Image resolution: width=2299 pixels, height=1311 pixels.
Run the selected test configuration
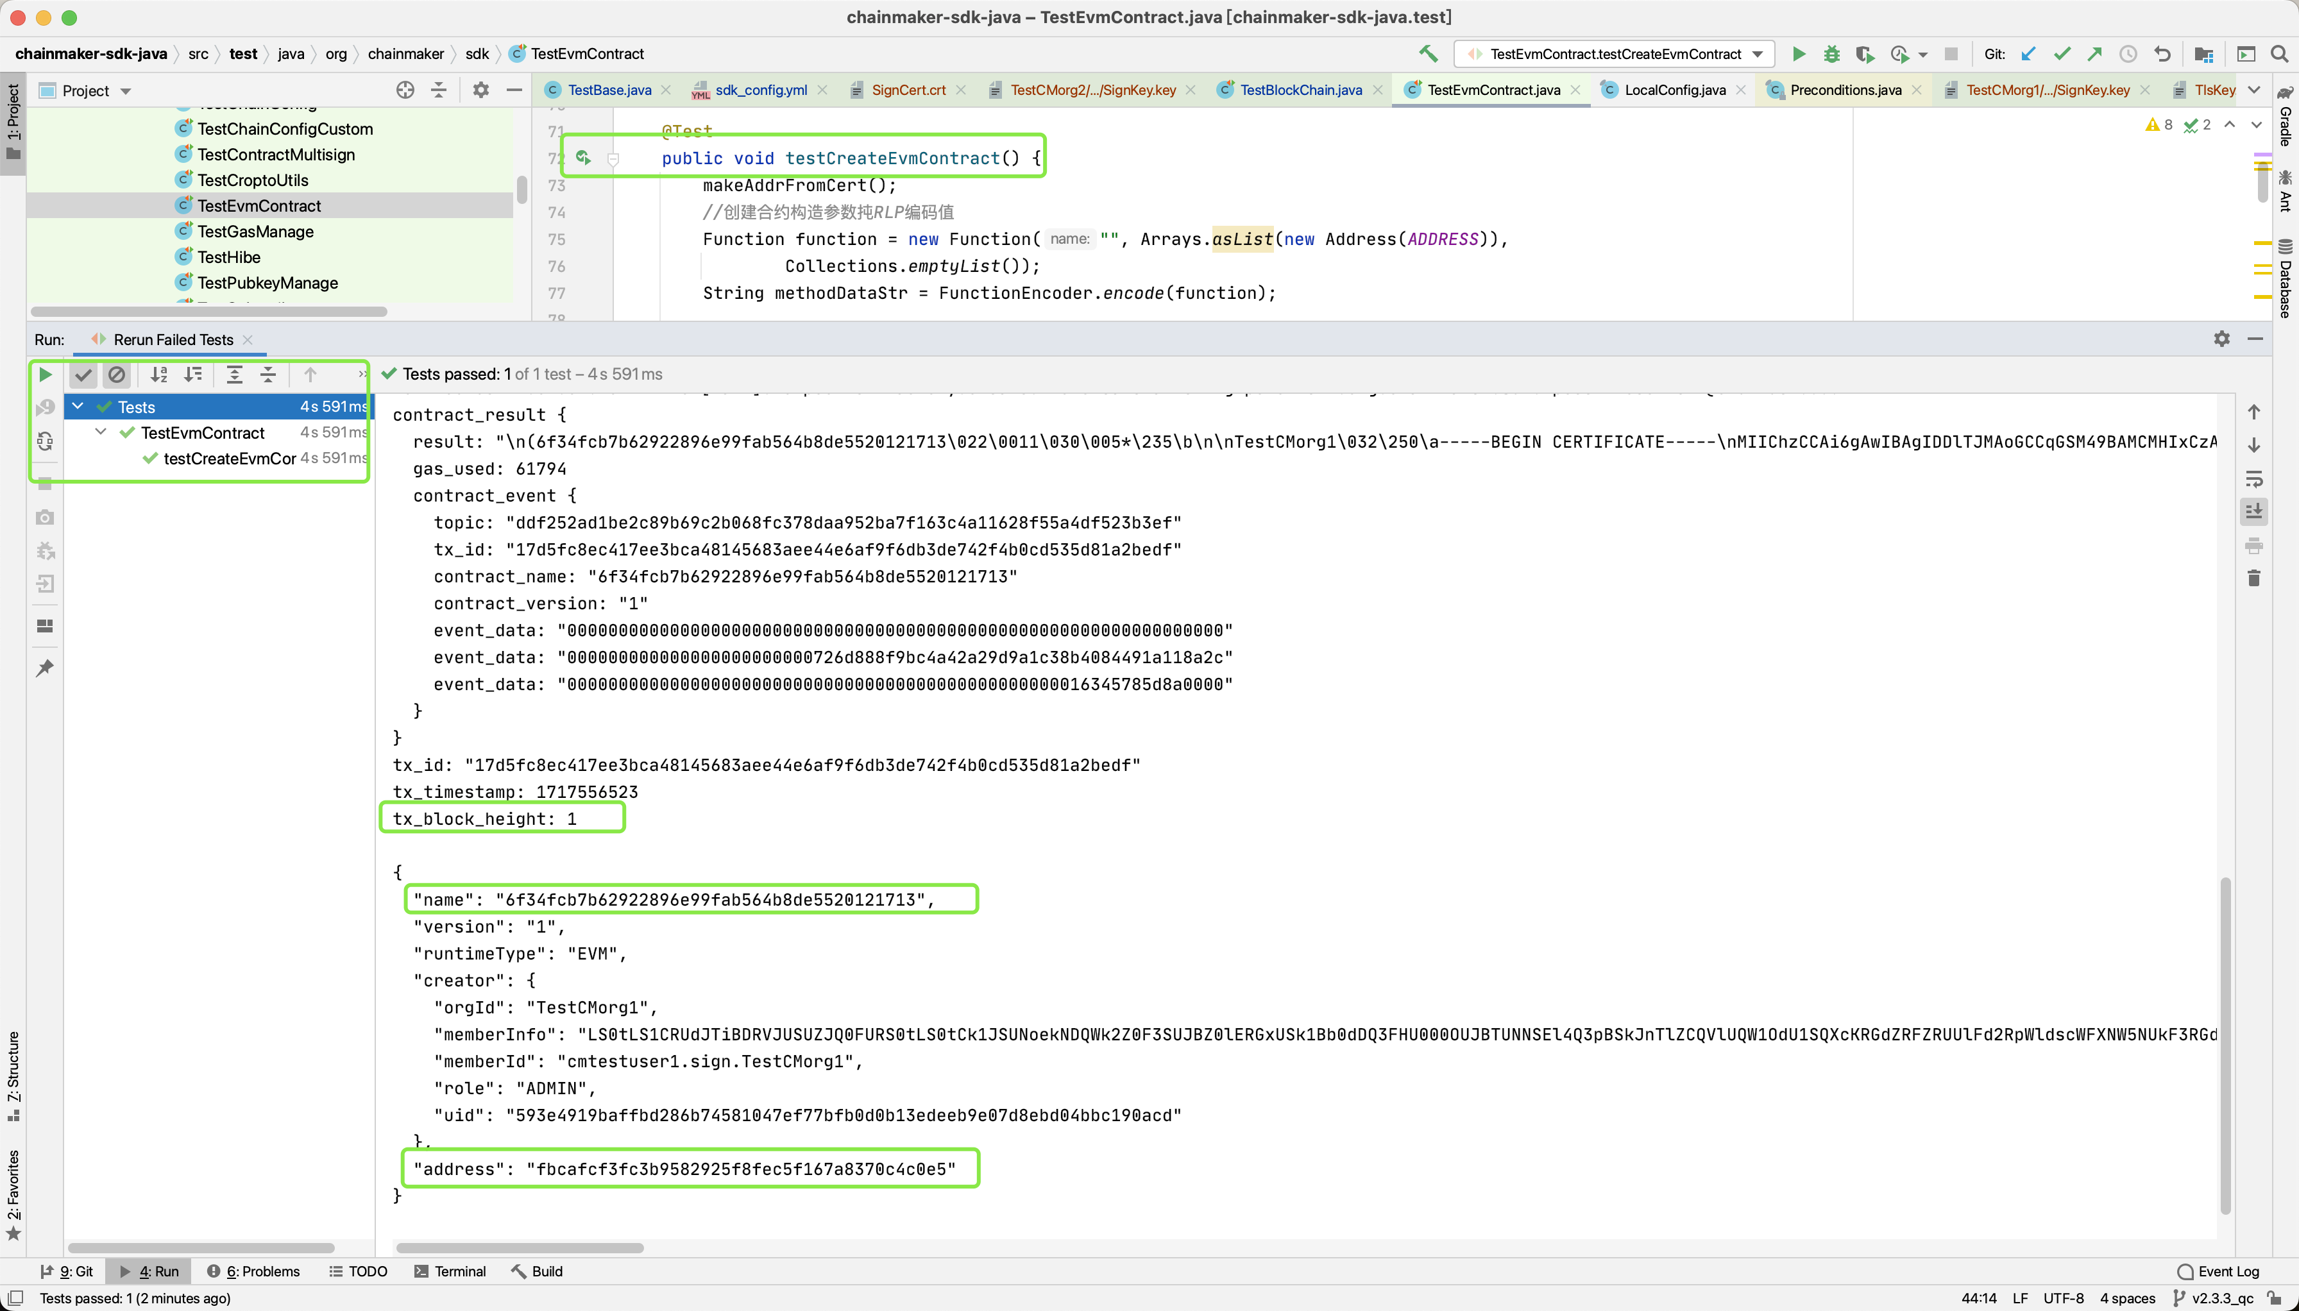[x=1798, y=54]
